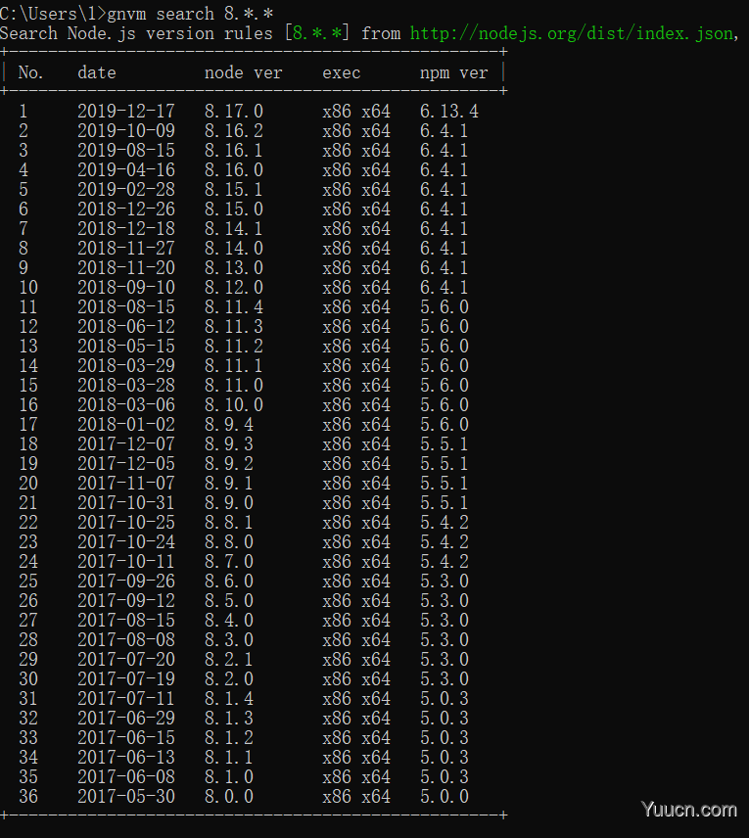Select node version 8.16.2
This screenshot has height=838, width=749.
(234, 131)
